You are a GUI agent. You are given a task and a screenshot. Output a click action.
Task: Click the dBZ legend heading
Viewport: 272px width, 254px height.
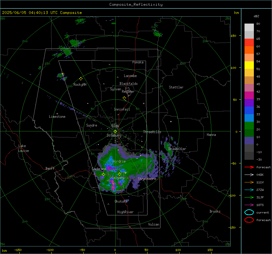(x=256, y=16)
